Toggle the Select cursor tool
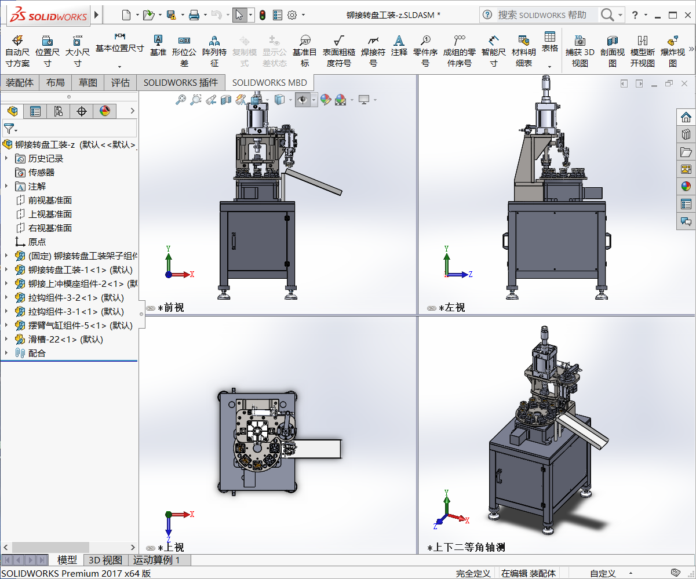 [239, 15]
